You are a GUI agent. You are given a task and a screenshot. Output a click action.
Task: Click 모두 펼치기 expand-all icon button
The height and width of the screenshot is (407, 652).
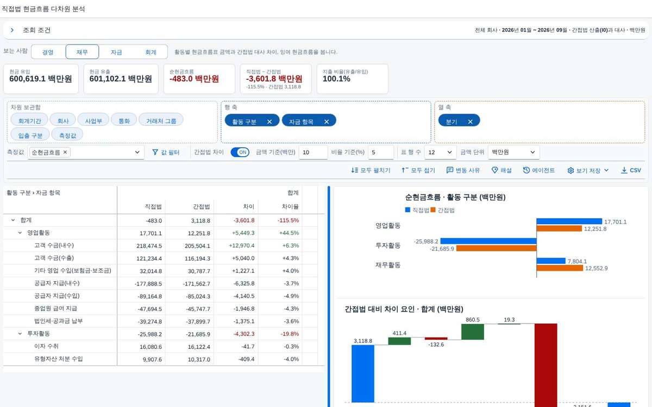pos(371,170)
